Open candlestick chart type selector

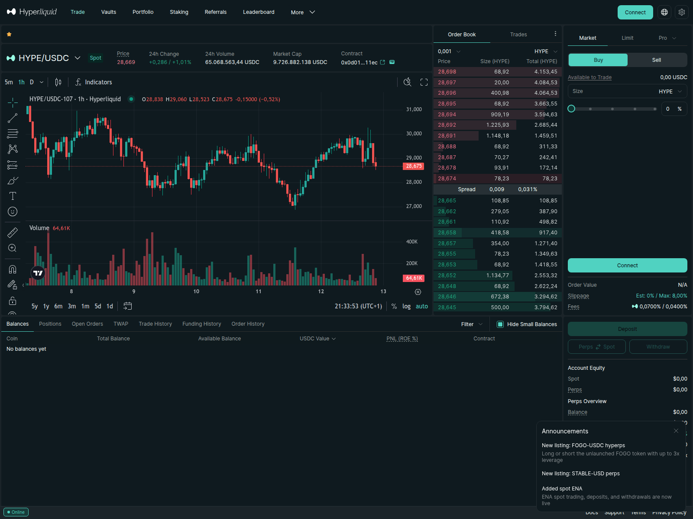coord(58,82)
